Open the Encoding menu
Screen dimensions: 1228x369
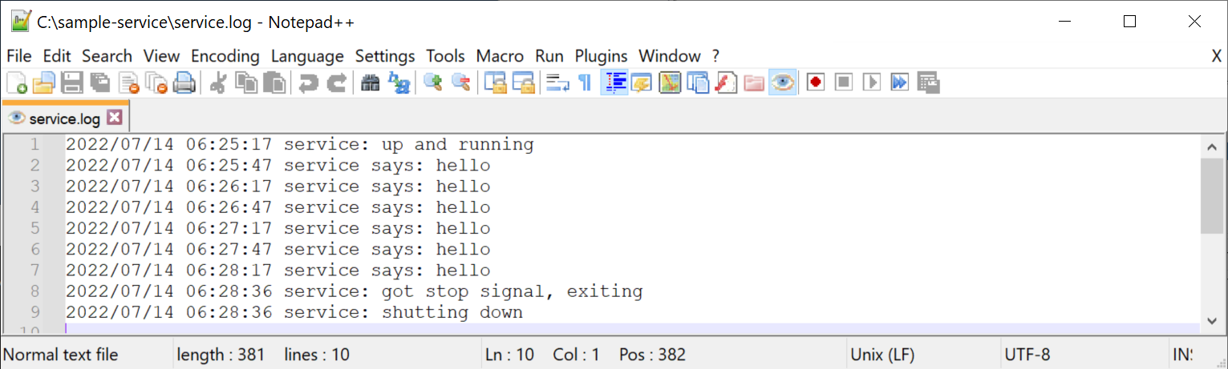click(225, 56)
